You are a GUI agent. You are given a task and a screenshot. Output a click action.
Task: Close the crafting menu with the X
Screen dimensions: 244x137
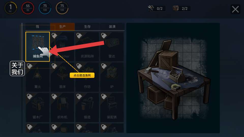click(x=235, y=9)
